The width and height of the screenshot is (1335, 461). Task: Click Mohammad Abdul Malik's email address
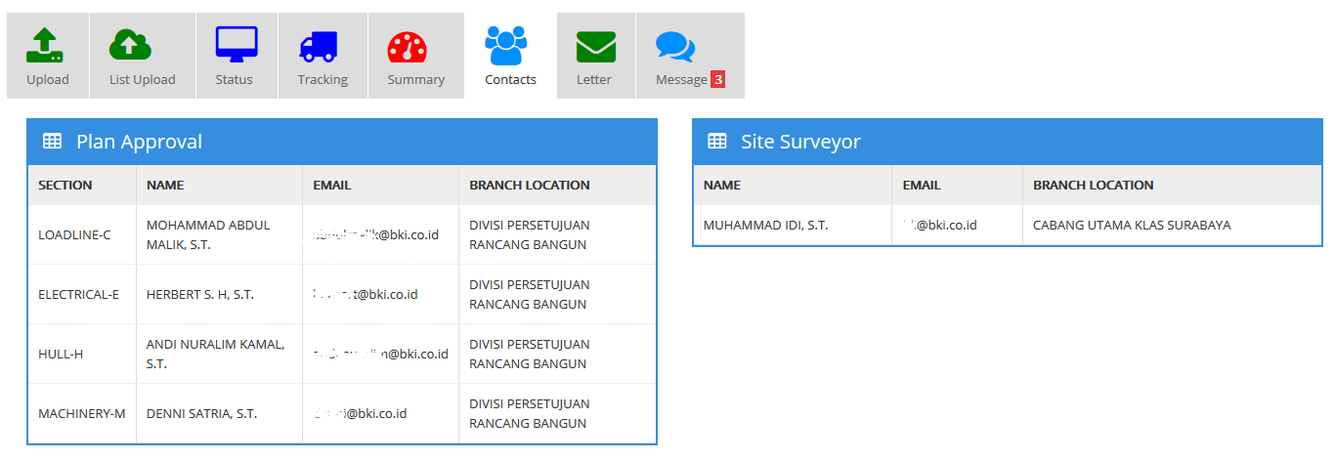(x=375, y=234)
